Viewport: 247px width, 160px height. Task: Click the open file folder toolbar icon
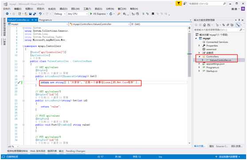26,14
